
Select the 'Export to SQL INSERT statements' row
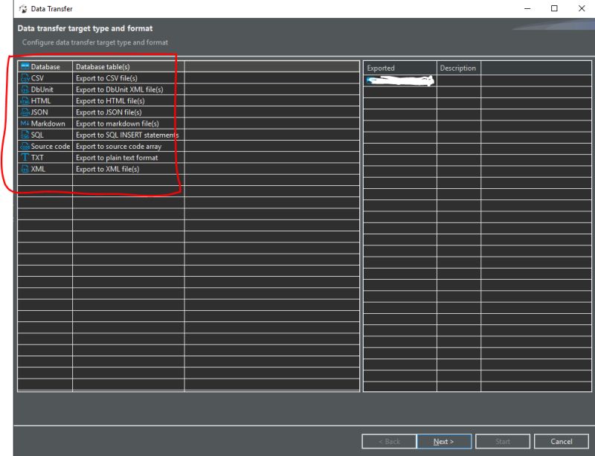point(126,135)
